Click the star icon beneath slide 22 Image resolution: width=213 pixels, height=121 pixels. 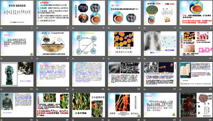[x=109, y=120]
